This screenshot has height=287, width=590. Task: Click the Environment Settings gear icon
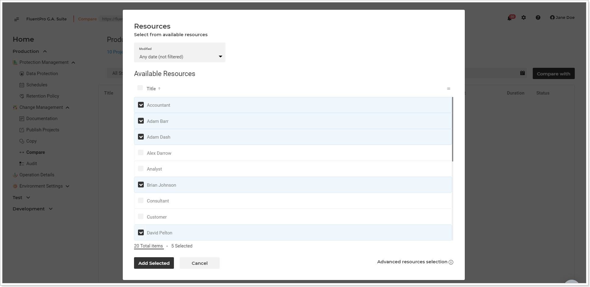tap(15, 186)
